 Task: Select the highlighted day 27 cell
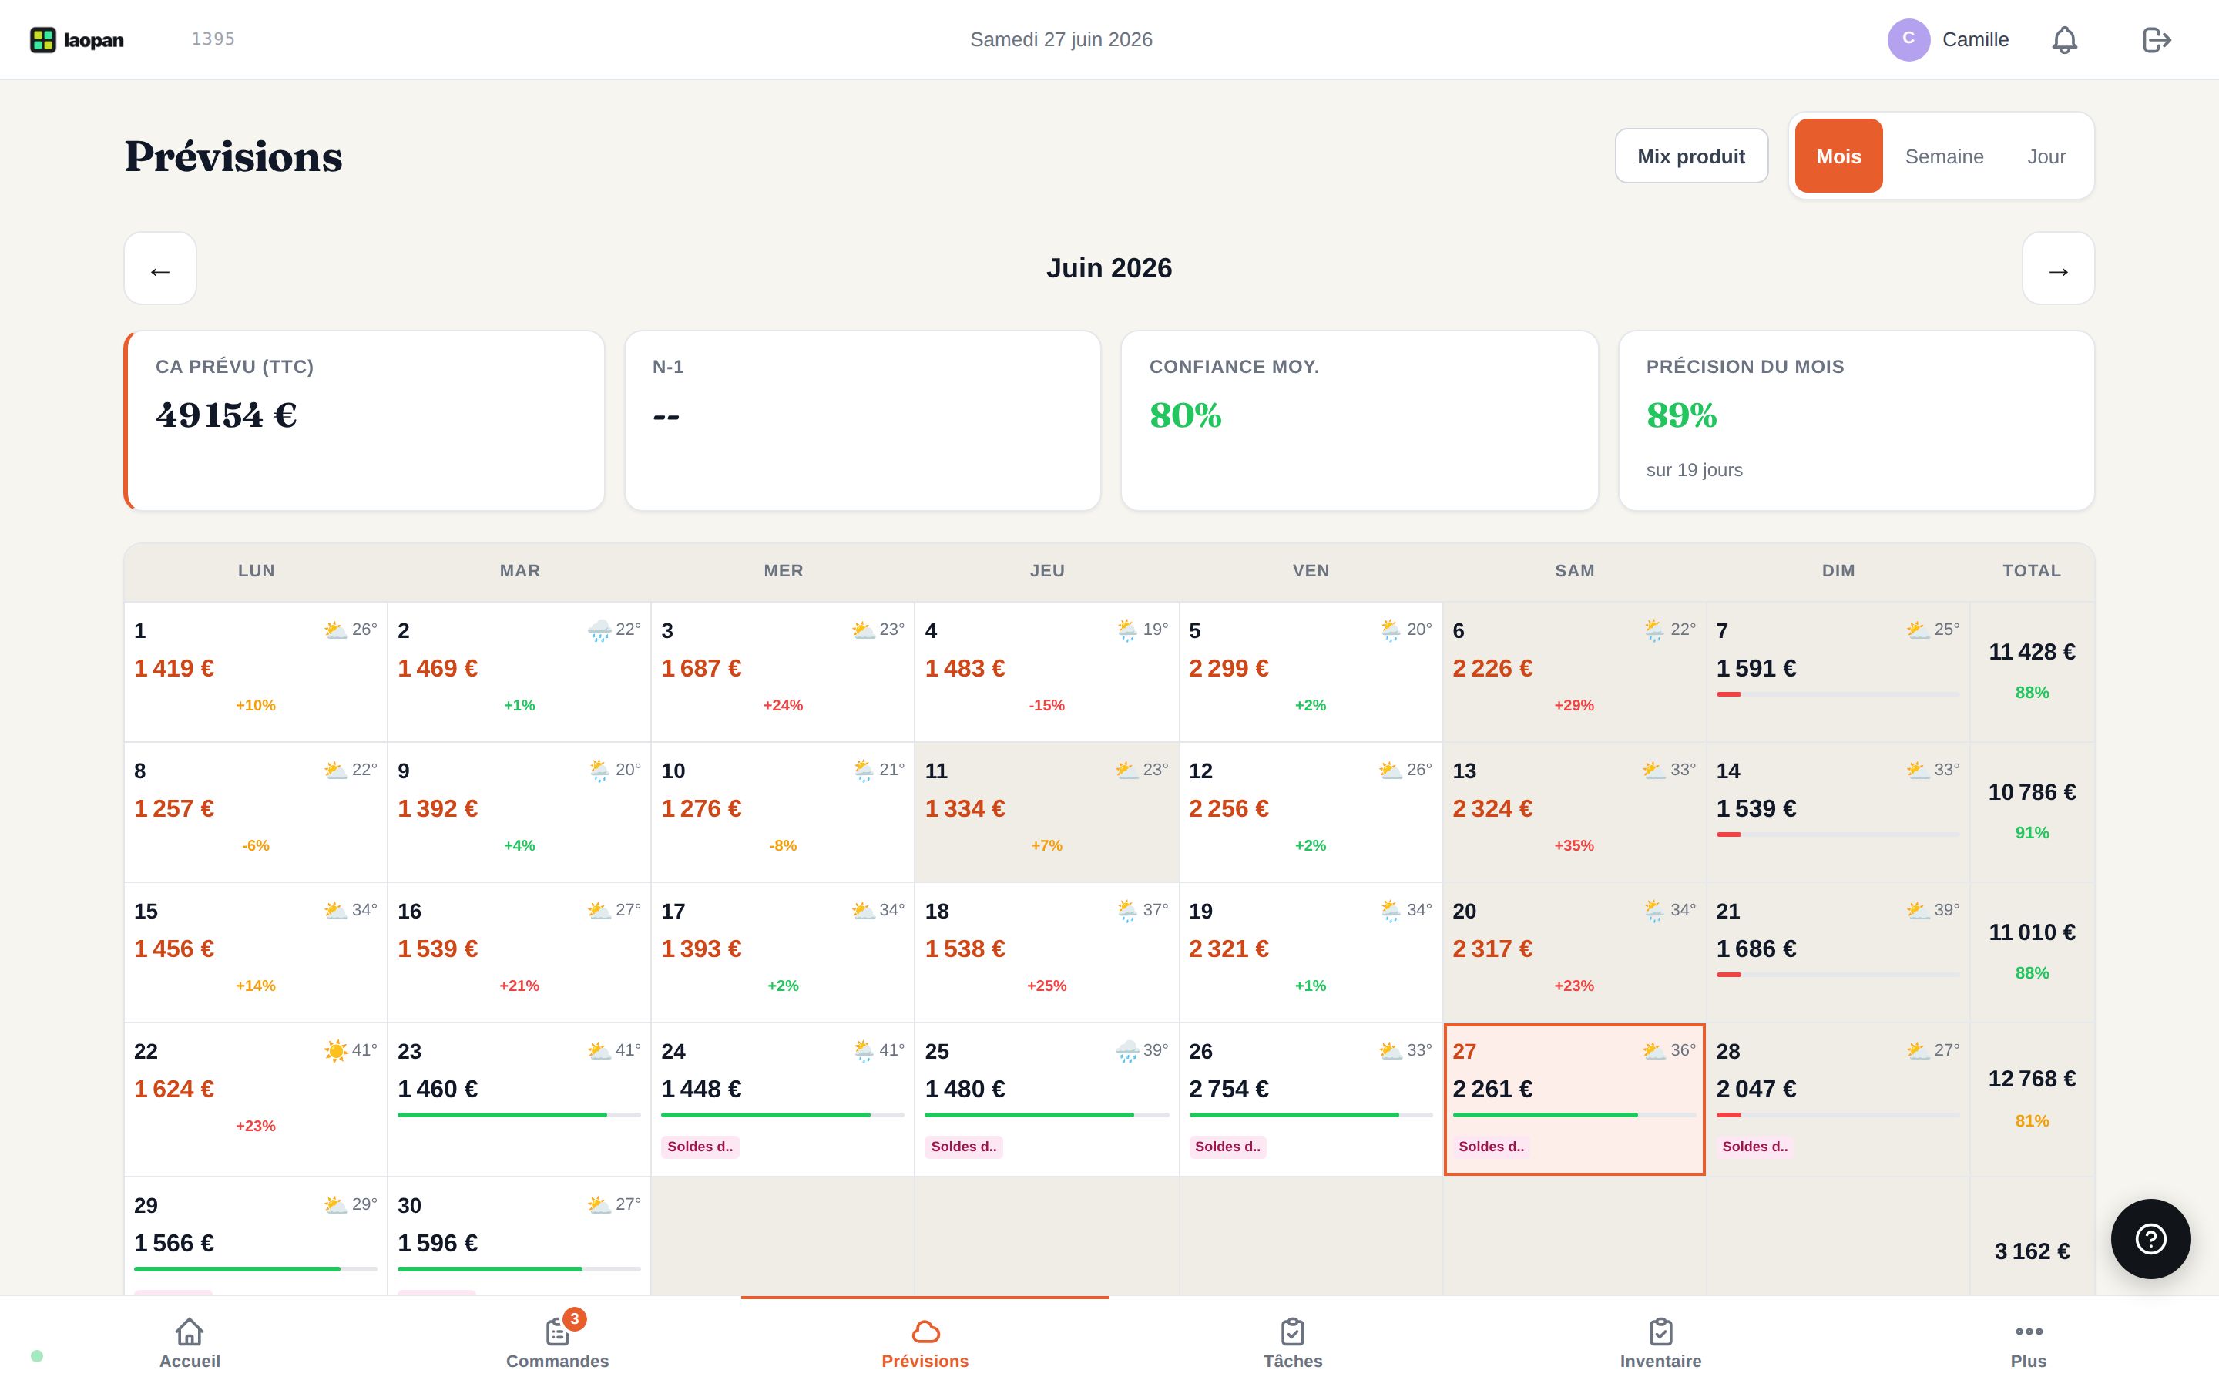[x=1574, y=1099]
